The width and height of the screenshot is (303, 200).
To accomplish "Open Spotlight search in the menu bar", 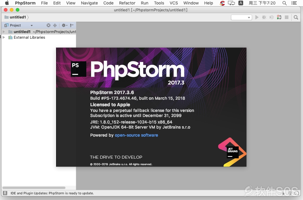I will click(x=285, y=3).
